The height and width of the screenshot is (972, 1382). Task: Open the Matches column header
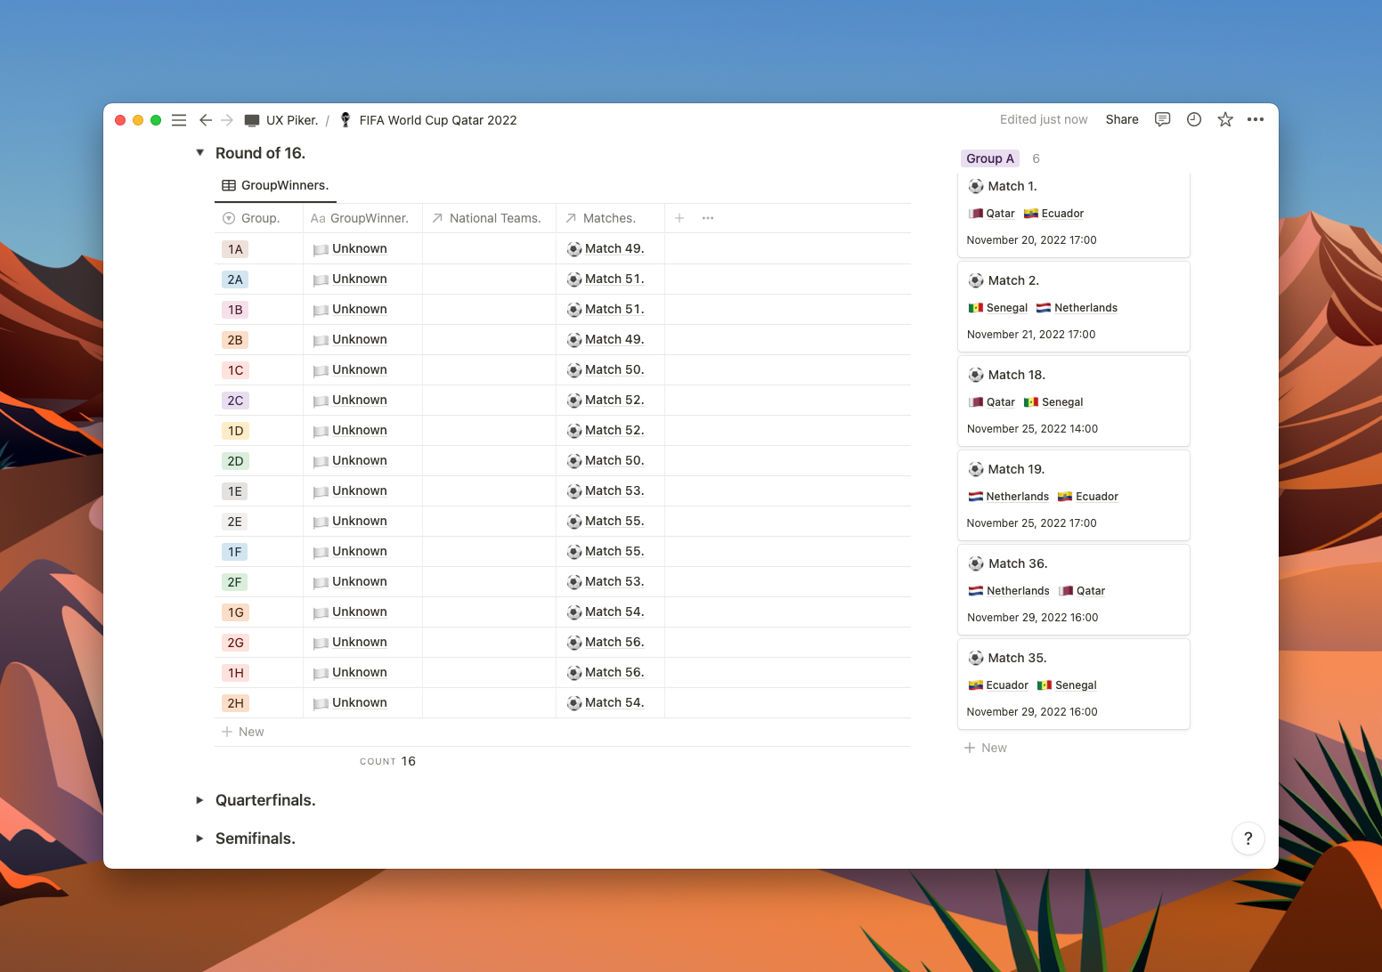point(610,218)
